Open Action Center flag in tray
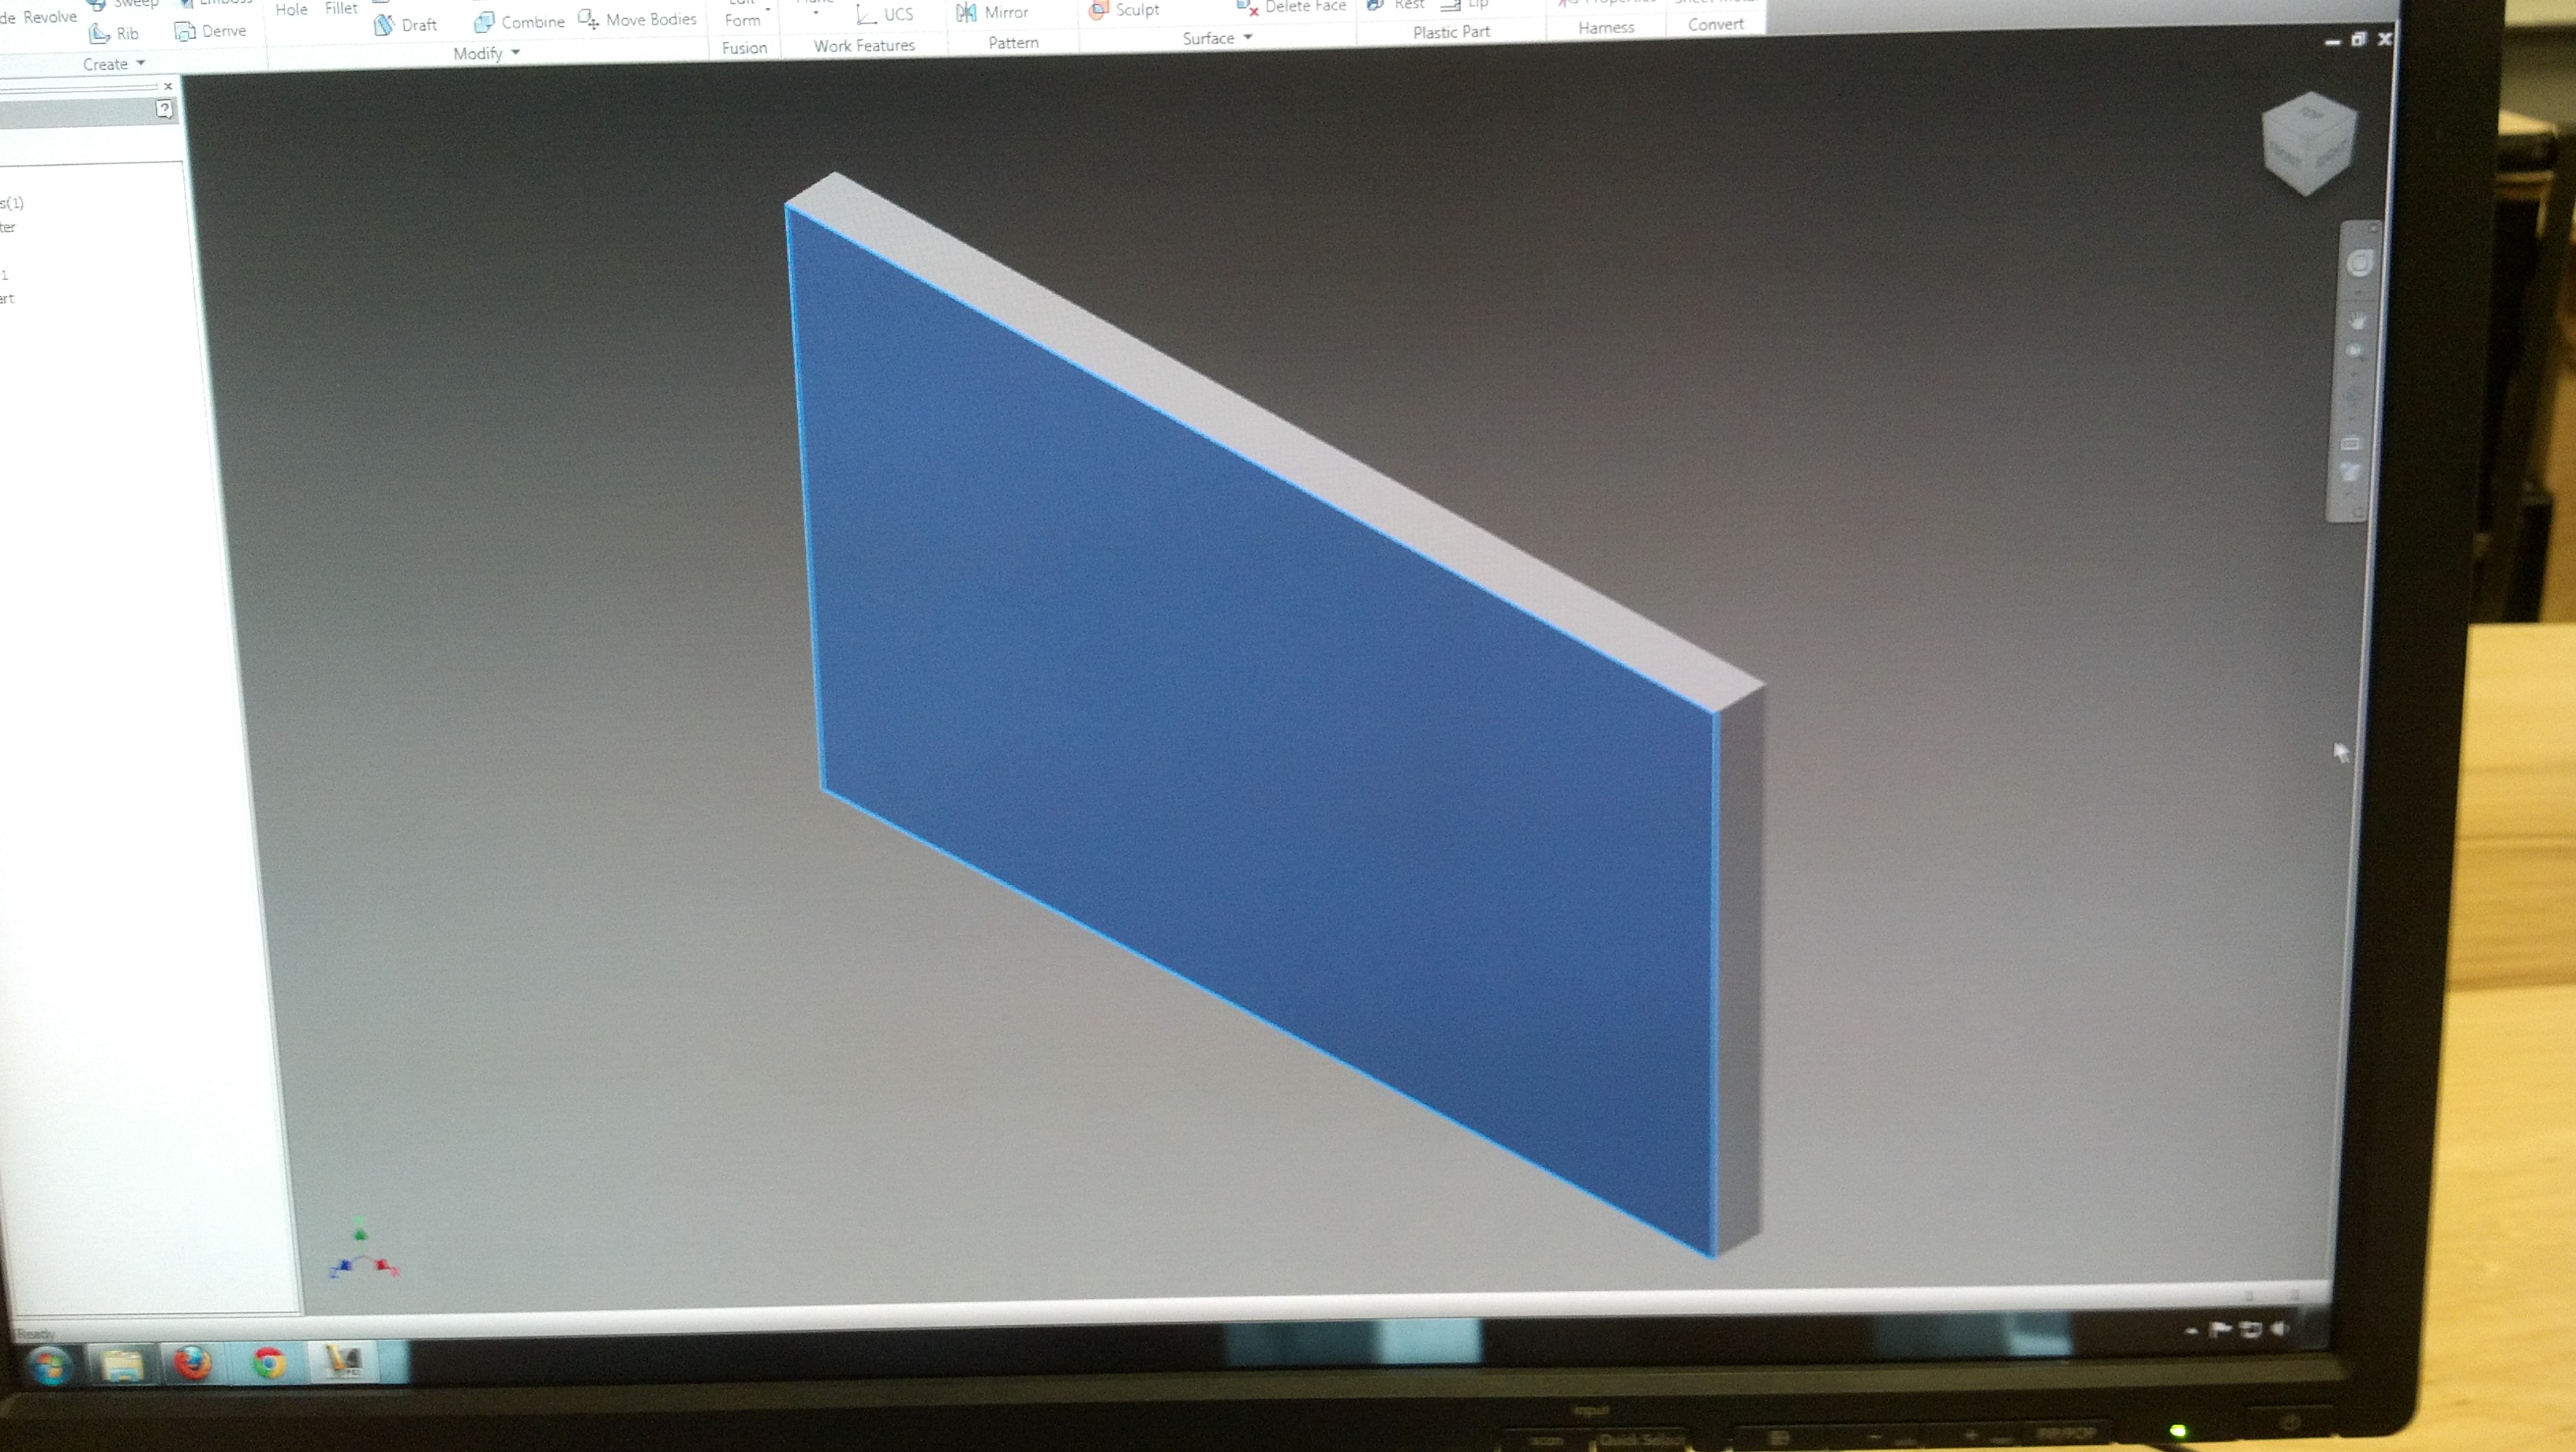The width and height of the screenshot is (2576, 1452). tap(2220, 1329)
